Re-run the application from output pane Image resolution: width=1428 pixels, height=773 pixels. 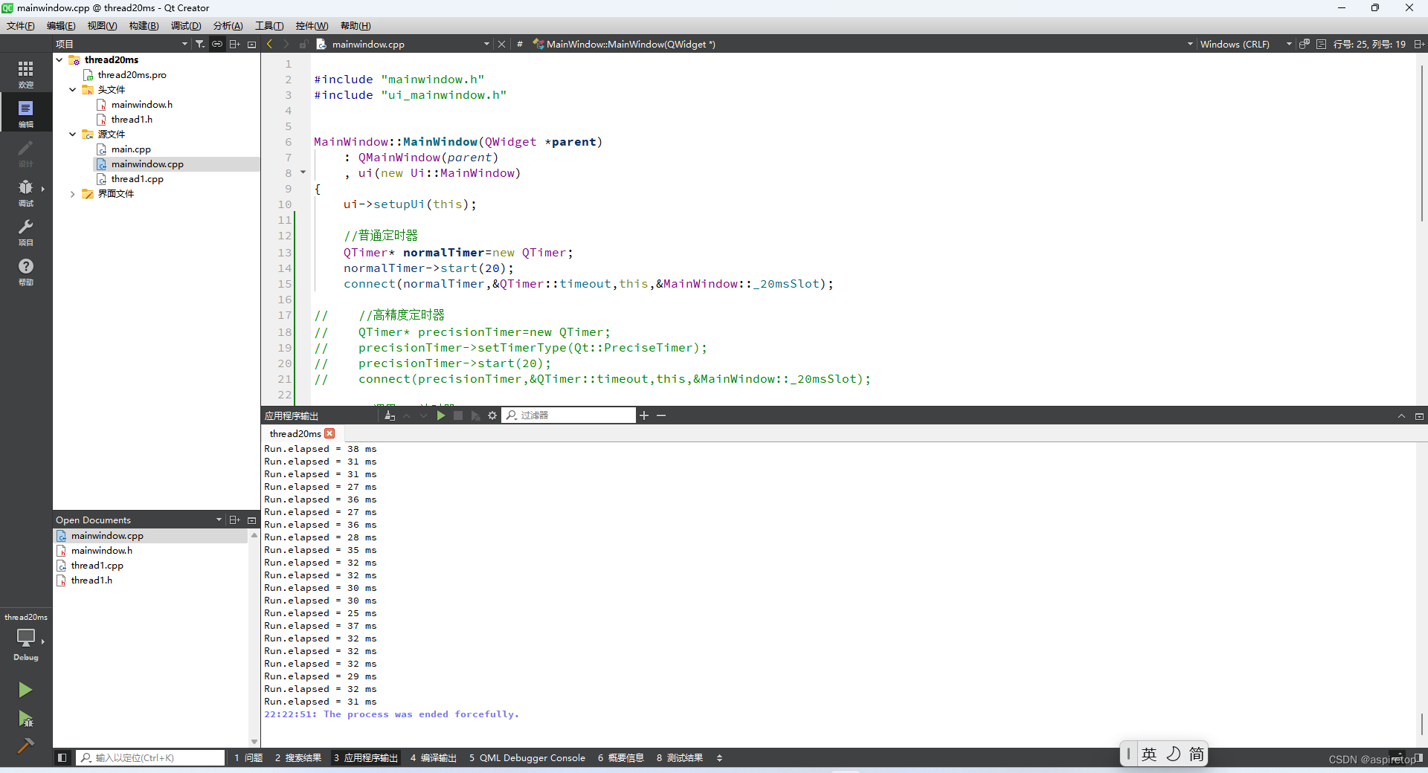(x=441, y=415)
